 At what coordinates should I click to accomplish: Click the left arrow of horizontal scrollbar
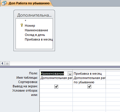(x=2, y=63)
